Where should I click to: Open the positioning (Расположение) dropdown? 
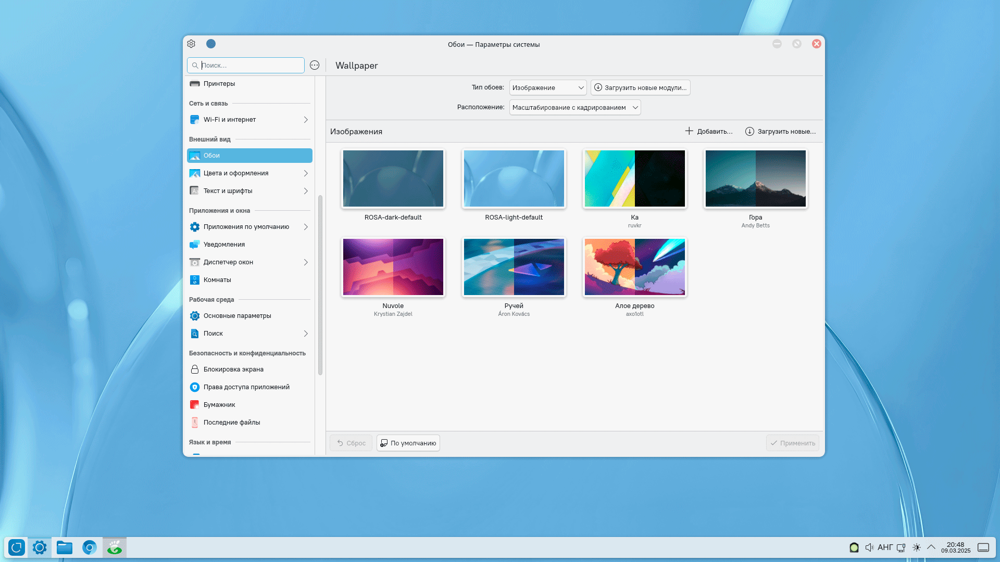(x=574, y=108)
